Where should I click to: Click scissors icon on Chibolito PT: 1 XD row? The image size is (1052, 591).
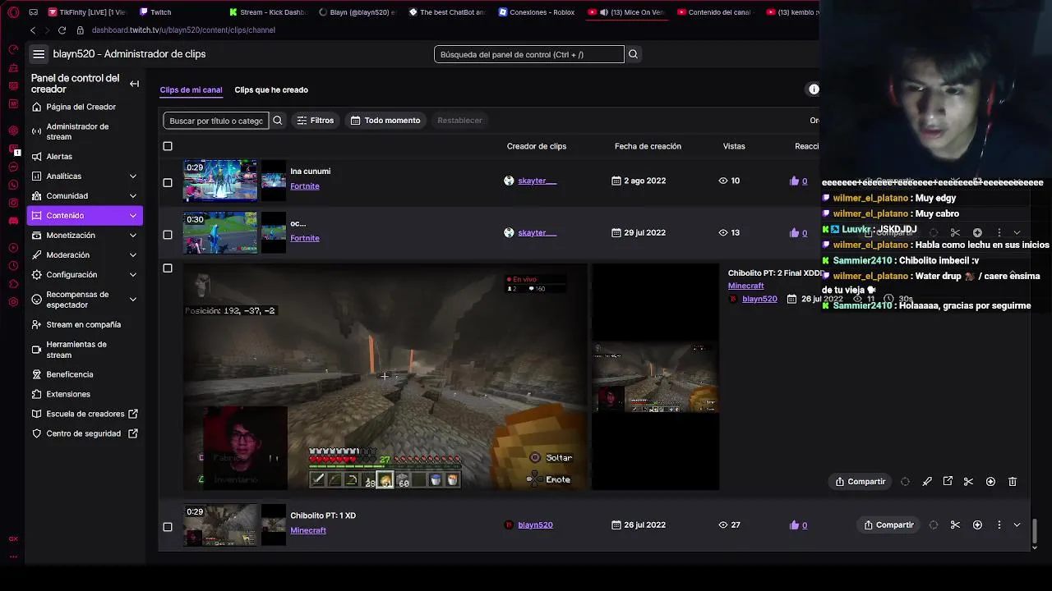pos(955,525)
